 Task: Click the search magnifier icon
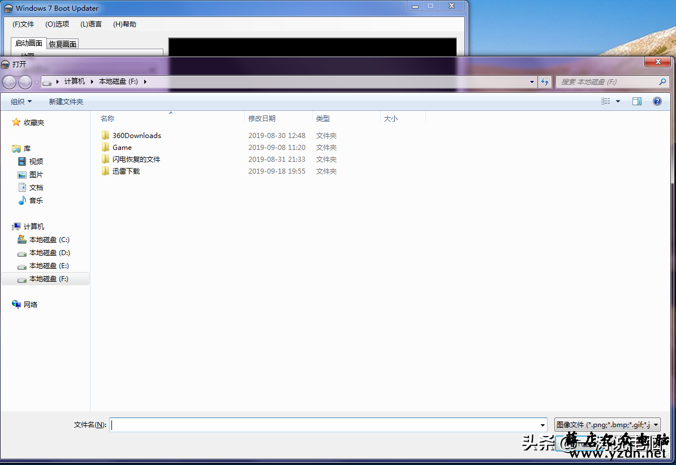tap(662, 81)
